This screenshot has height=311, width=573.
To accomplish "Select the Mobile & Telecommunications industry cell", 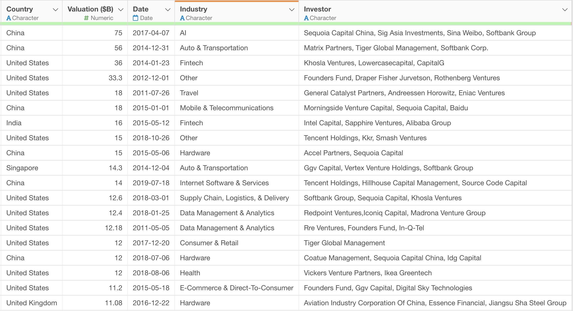I will [x=226, y=108].
